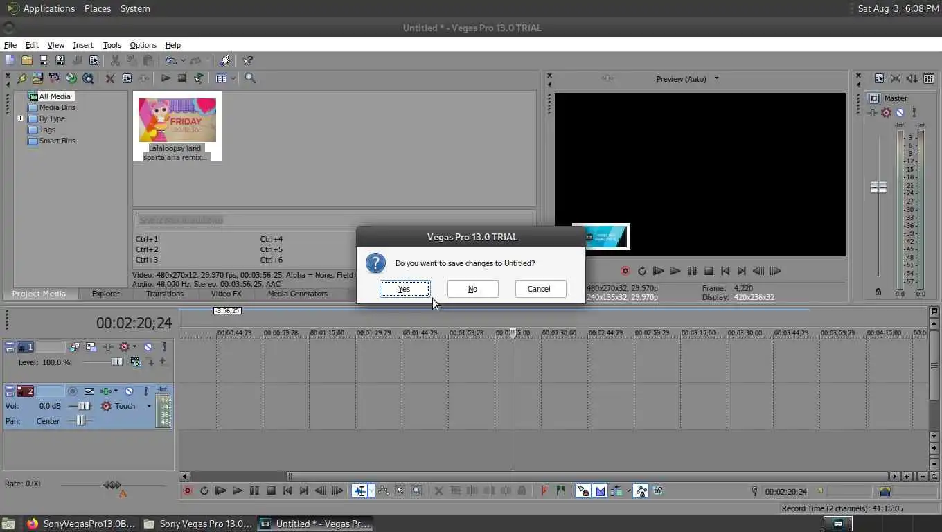Open the Auto Ripple mode dropdown arrow
The height and width of the screenshot is (532, 942).
[628, 490]
